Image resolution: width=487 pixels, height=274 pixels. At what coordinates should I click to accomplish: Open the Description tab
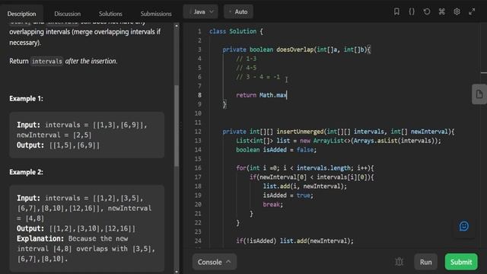click(x=22, y=14)
